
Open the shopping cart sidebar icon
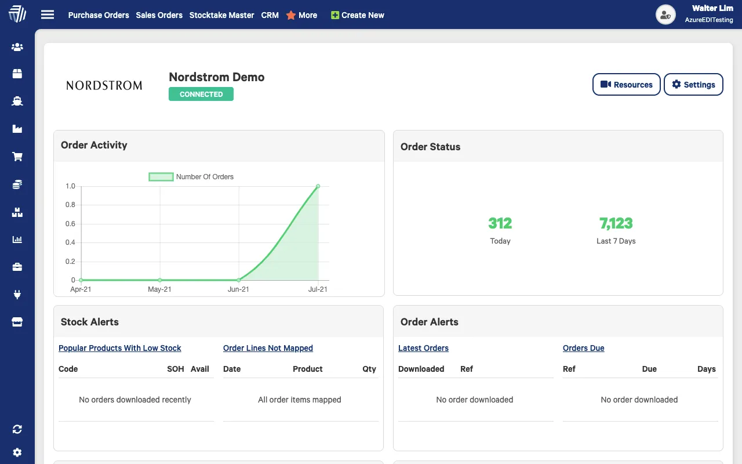17,157
